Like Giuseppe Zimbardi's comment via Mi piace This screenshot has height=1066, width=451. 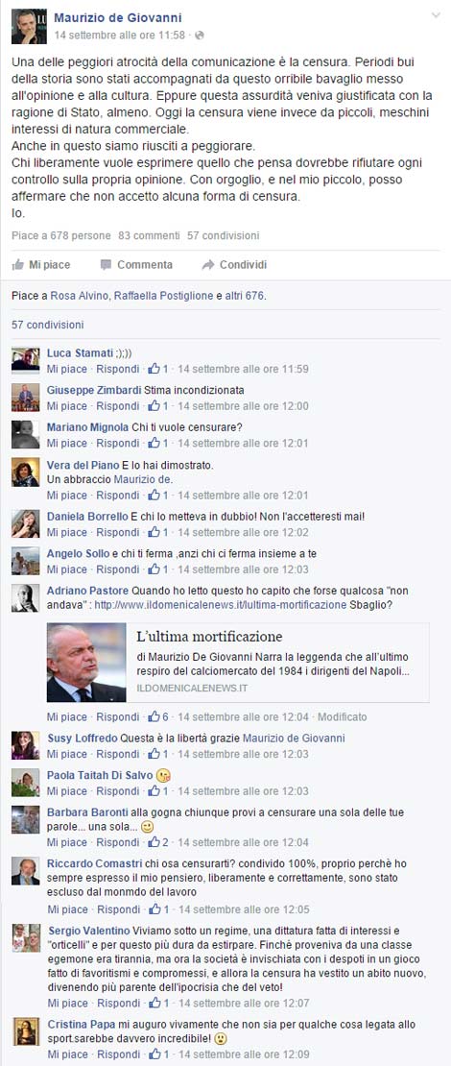66,406
